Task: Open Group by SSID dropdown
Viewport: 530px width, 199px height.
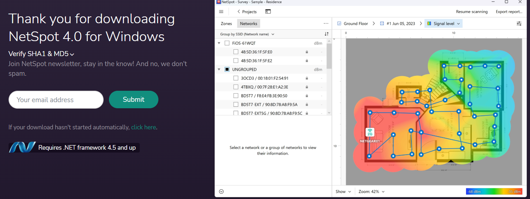Action: [247, 34]
